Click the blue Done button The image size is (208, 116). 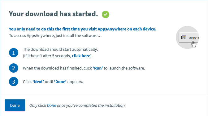15,105
